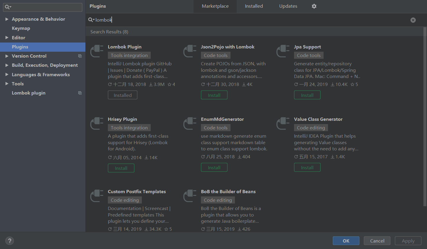
Task: Focus the settings search field
Action: 43,7
